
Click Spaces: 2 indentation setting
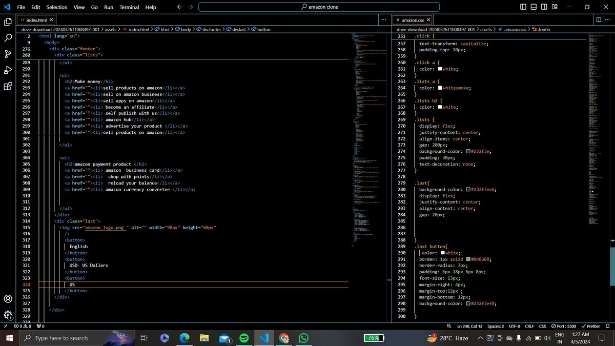[x=495, y=326]
